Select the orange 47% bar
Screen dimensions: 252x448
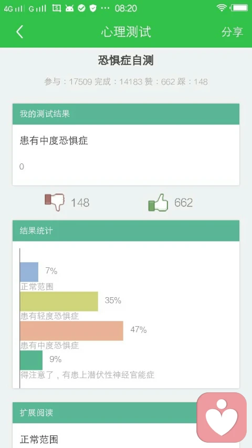point(71,330)
